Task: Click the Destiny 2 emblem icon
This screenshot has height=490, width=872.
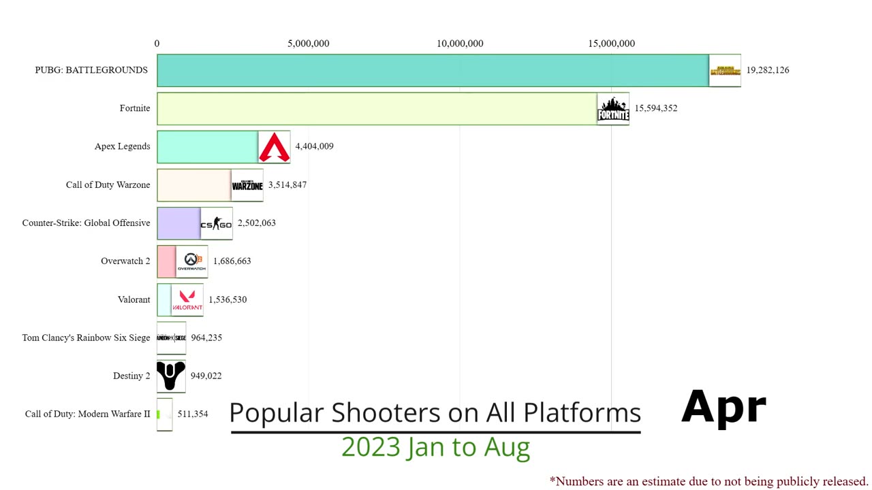Action: 171,376
